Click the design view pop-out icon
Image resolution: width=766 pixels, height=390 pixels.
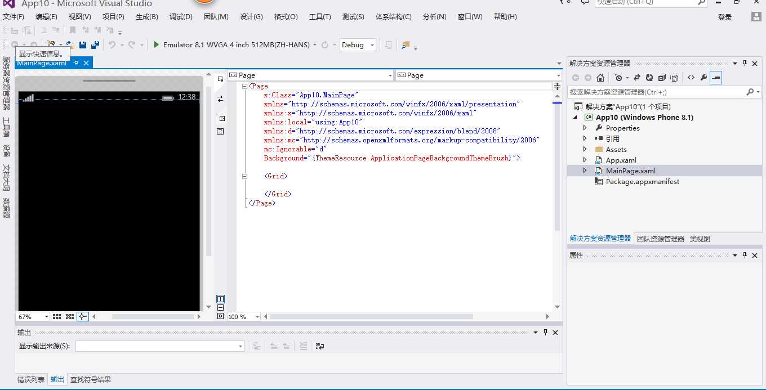[x=220, y=79]
